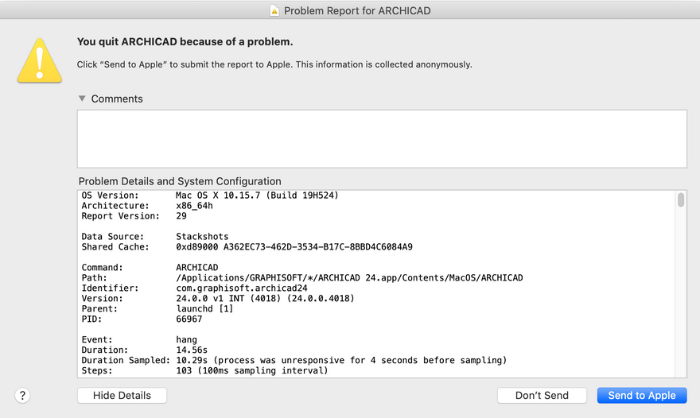
Task: Click the heading You quit ARCHICAD because of a problem
Action: (x=185, y=41)
